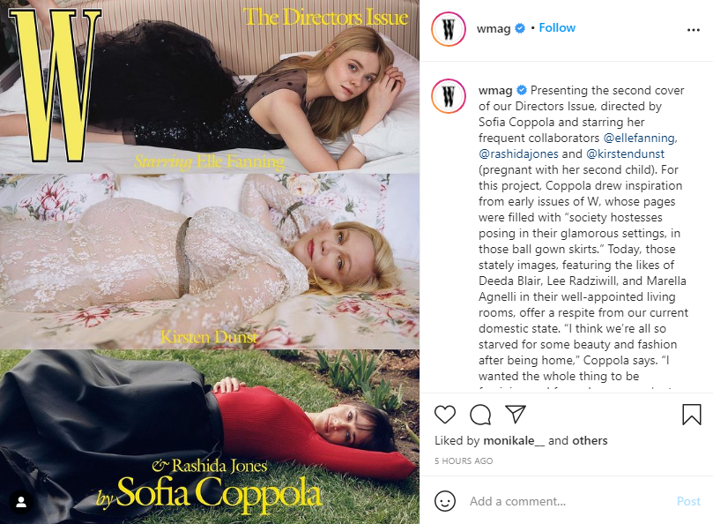Open @kirstendunst profile link
The width and height of the screenshot is (713, 524).
(625, 153)
